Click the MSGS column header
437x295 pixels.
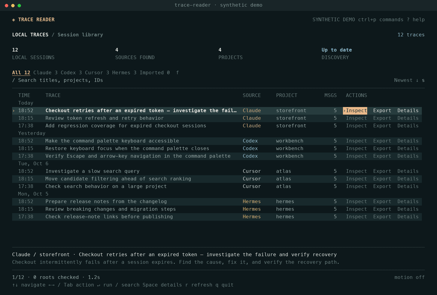[330, 96]
